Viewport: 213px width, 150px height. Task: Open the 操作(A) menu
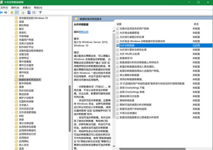click(x=15, y=7)
